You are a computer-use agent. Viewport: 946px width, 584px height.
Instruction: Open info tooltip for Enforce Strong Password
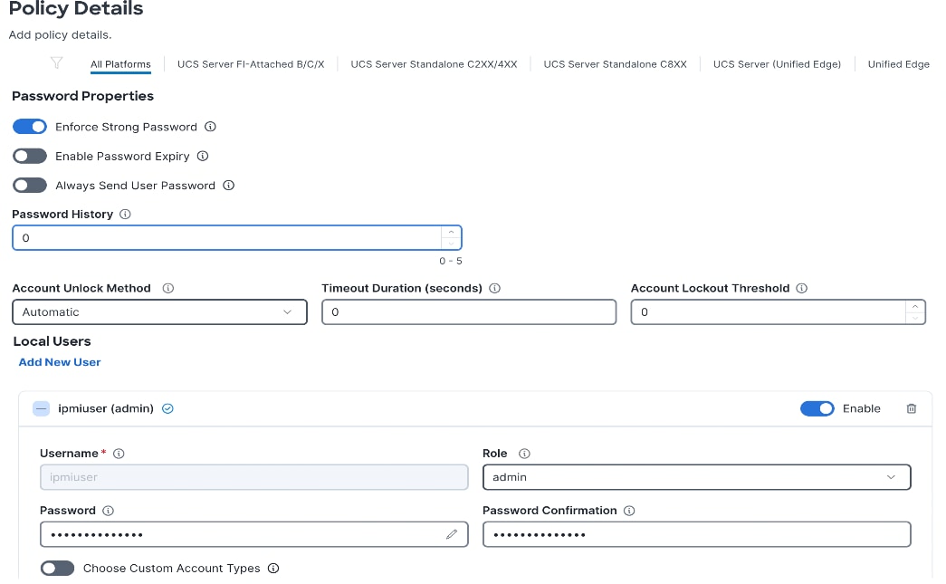point(210,127)
